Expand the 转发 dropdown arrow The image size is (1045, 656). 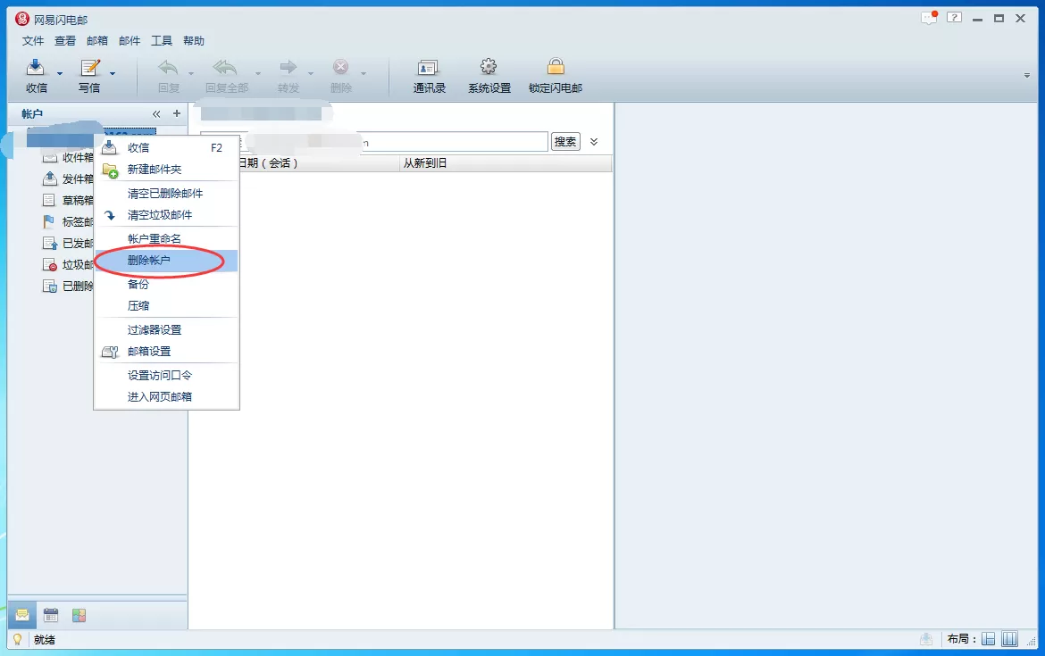point(311,73)
